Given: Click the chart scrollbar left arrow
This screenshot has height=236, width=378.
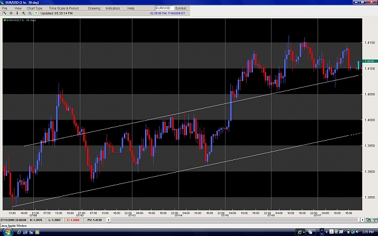Looking at the screenshot, I should coord(108,220).
